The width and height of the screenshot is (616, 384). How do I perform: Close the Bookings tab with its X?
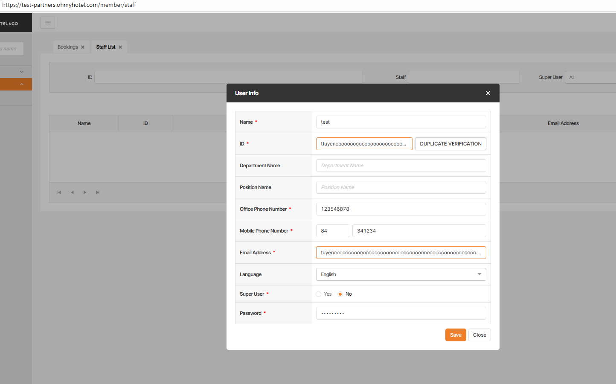point(83,47)
